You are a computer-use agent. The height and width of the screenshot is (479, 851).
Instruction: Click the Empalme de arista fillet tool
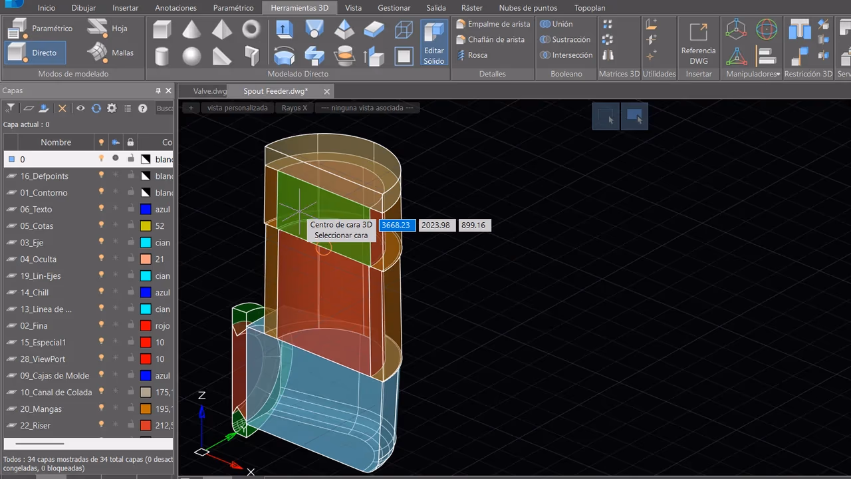click(493, 24)
